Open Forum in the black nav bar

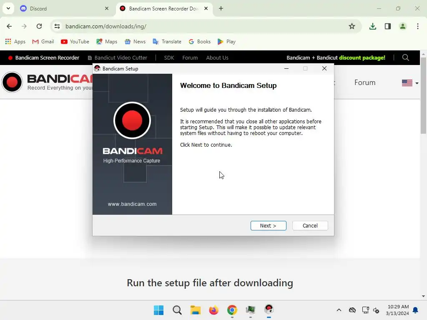[x=190, y=57]
